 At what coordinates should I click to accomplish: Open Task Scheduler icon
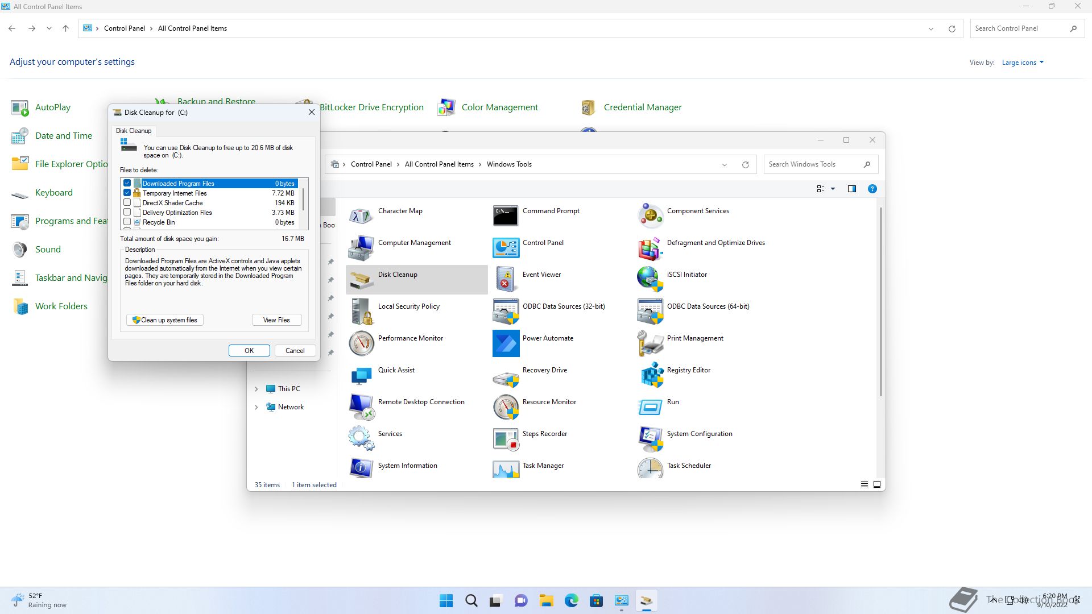pyautogui.click(x=650, y=470)
